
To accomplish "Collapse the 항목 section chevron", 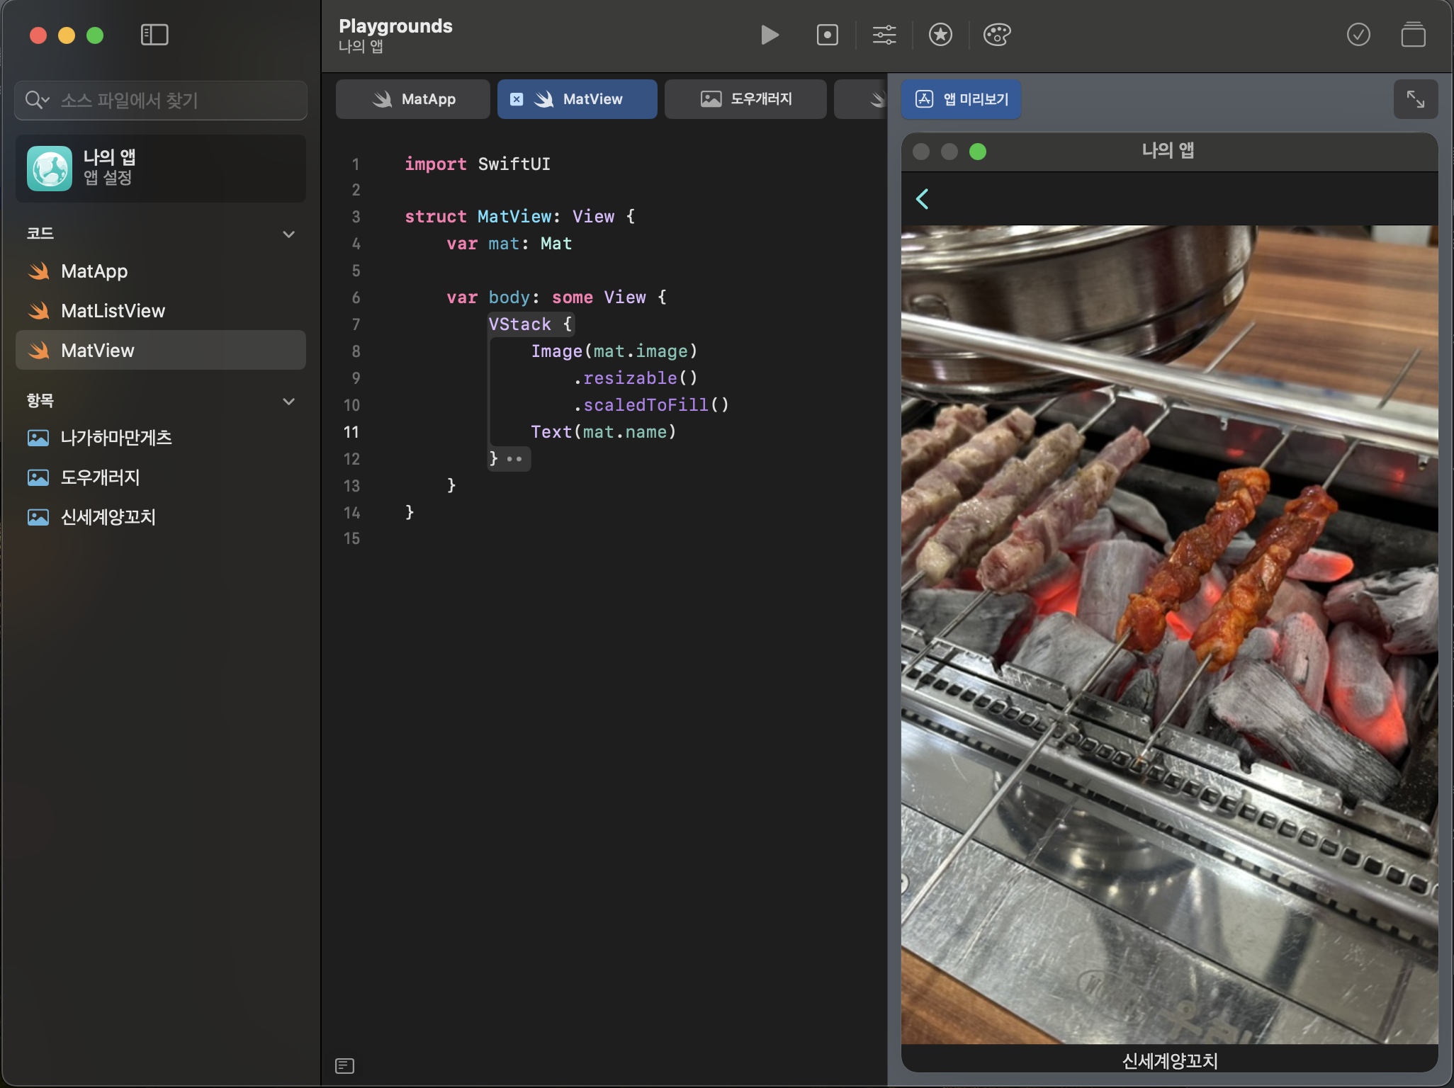I will pos(288,402).
